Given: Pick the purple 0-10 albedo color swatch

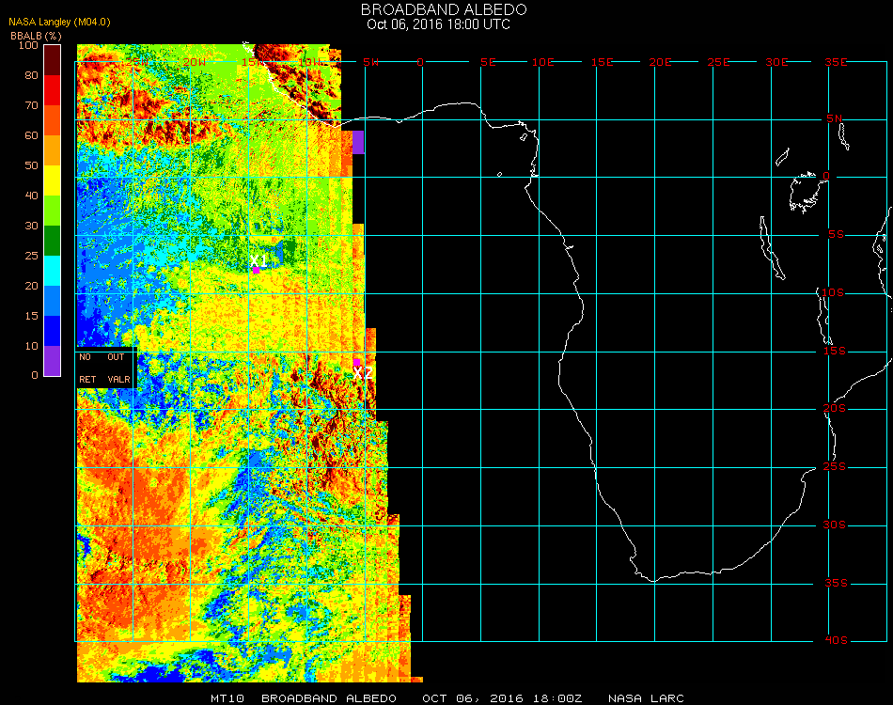Looking at the screenshot, I should pyautogui.click(x=53, y=360).
